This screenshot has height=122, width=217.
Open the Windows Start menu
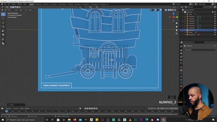click(x=2, y=120)
